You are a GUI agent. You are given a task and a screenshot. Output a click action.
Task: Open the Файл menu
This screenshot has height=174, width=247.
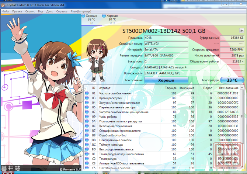(x=6, y=11)
